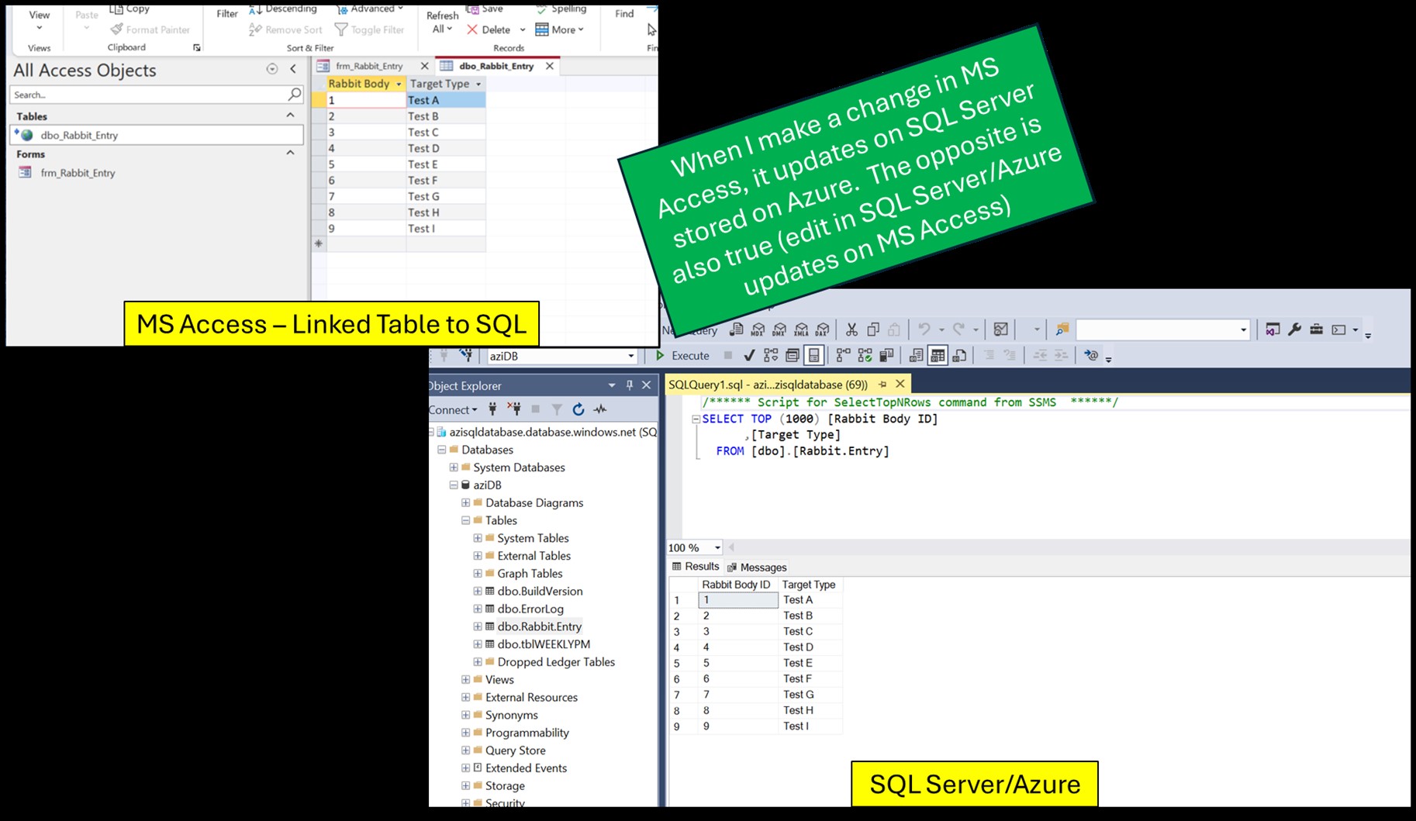Click Disconnect plug icon in Object Explorer
1416x821 pixels.
click(x=513, y=409)
